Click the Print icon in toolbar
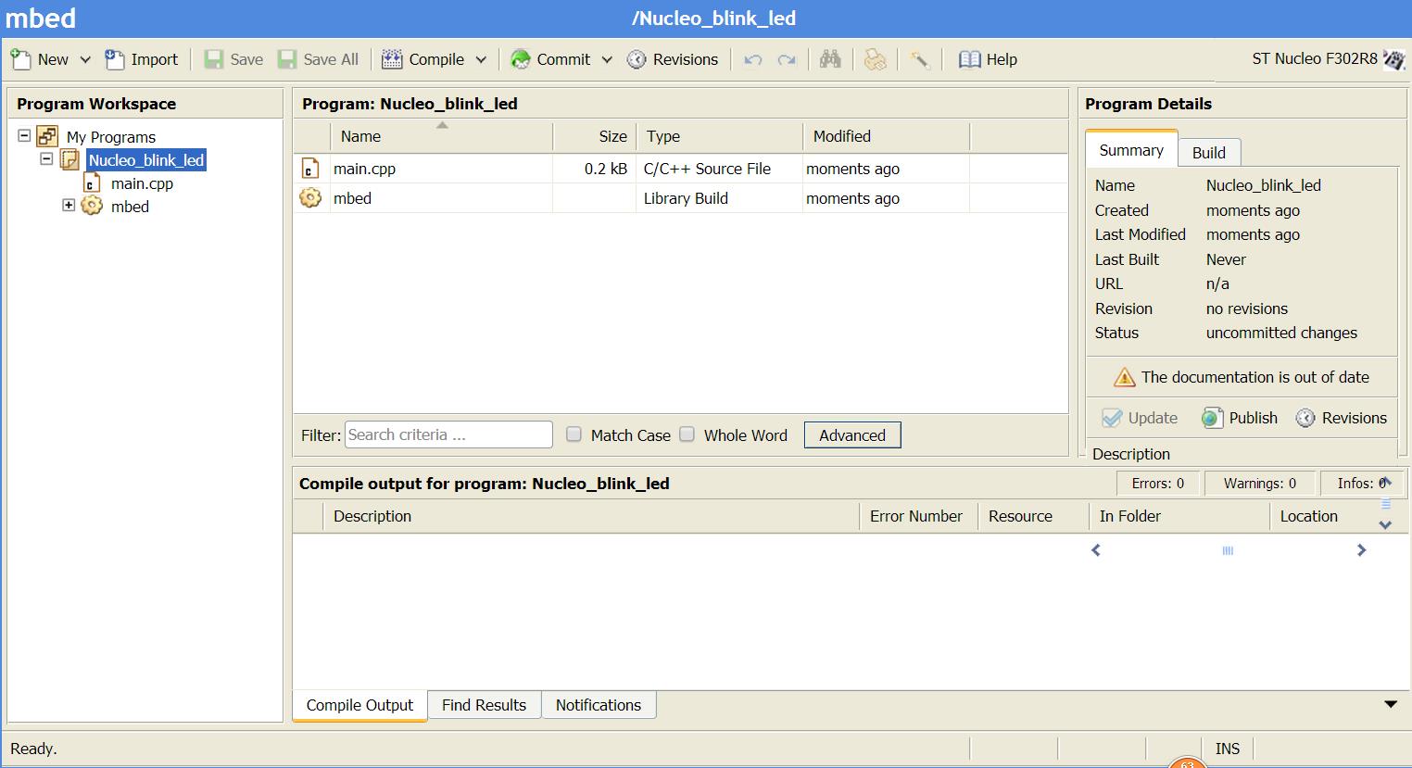The height and width of the screenshot is (768, 1412). pyautogui.click(x=876, y=59)
